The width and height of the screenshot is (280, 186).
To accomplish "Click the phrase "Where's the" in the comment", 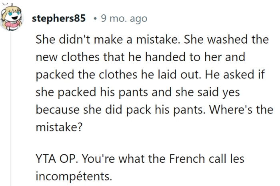I will click(241, 110).
